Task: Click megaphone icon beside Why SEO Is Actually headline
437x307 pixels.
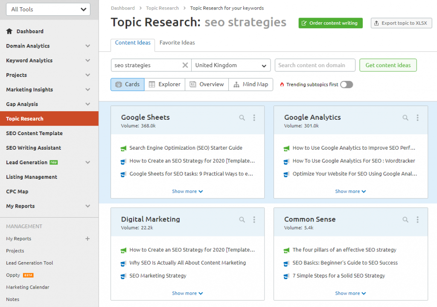Action: point(123,263)
